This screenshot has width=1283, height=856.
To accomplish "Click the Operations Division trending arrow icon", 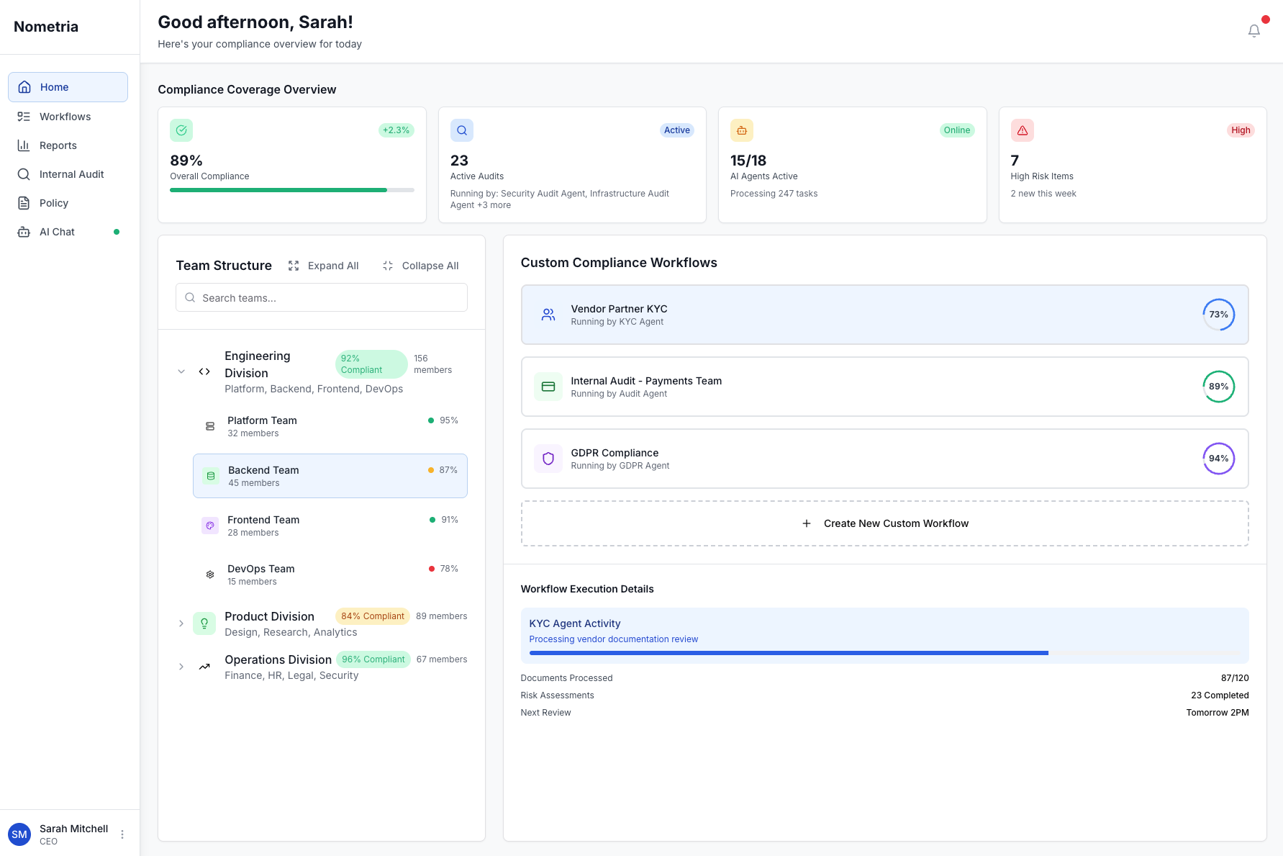I will click(x=204, y=667).
